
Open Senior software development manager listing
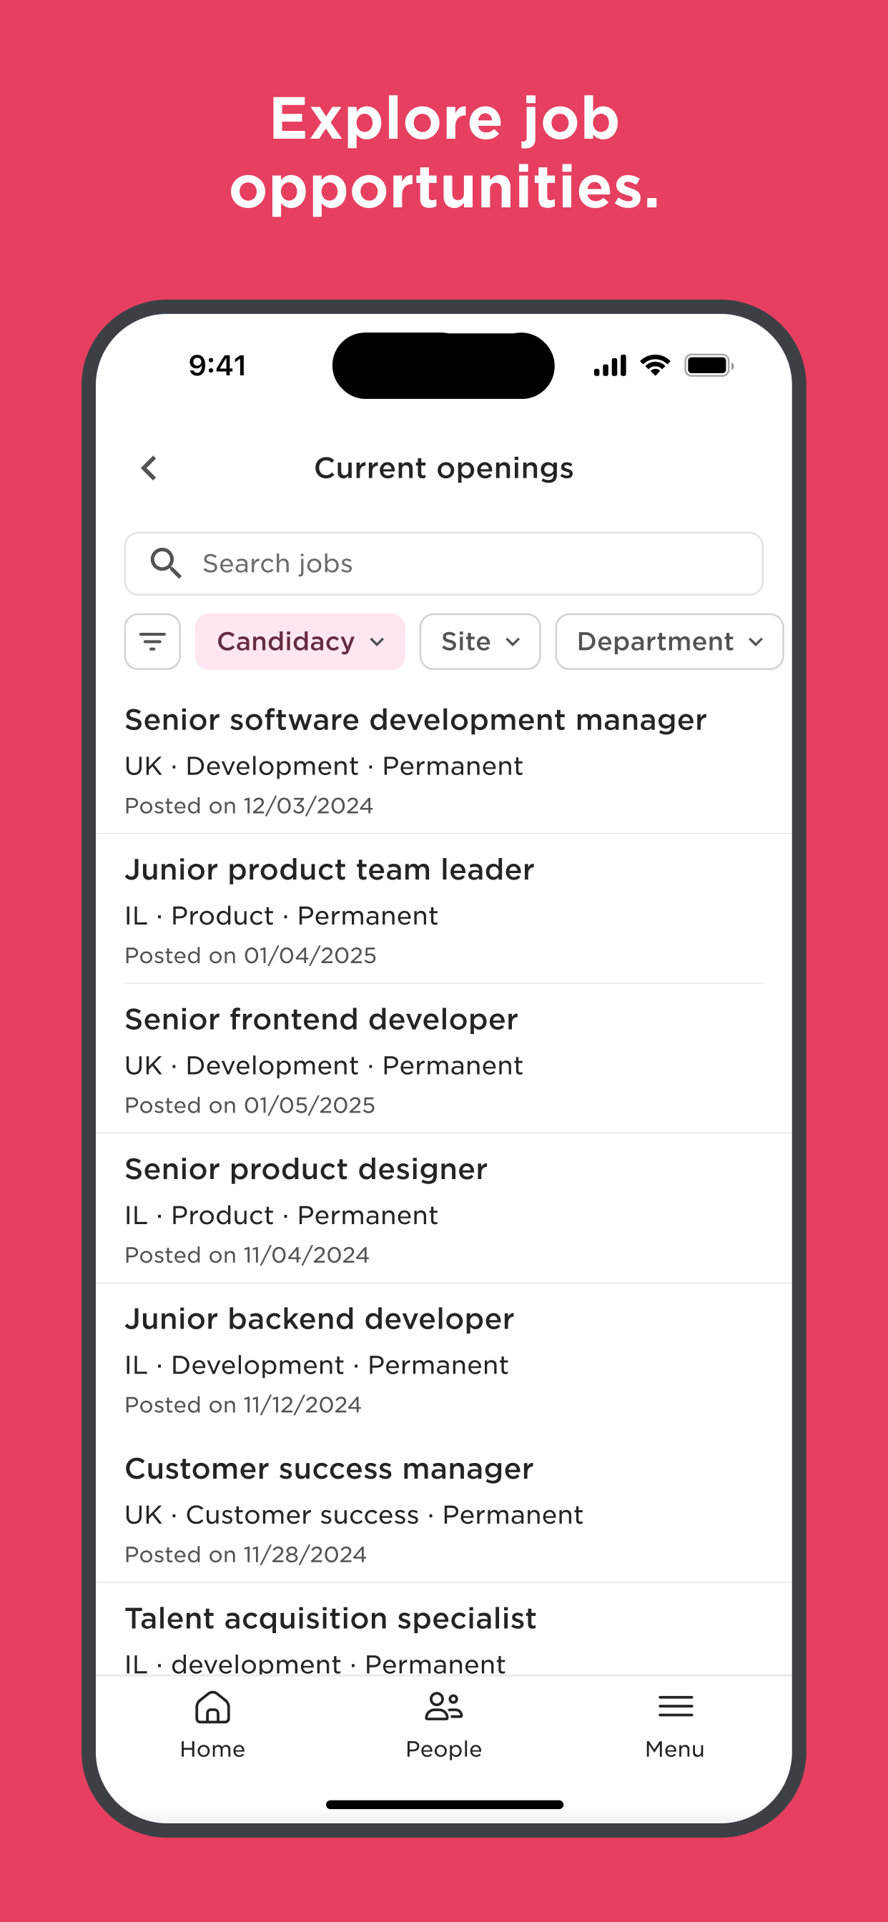pos(444,761)
